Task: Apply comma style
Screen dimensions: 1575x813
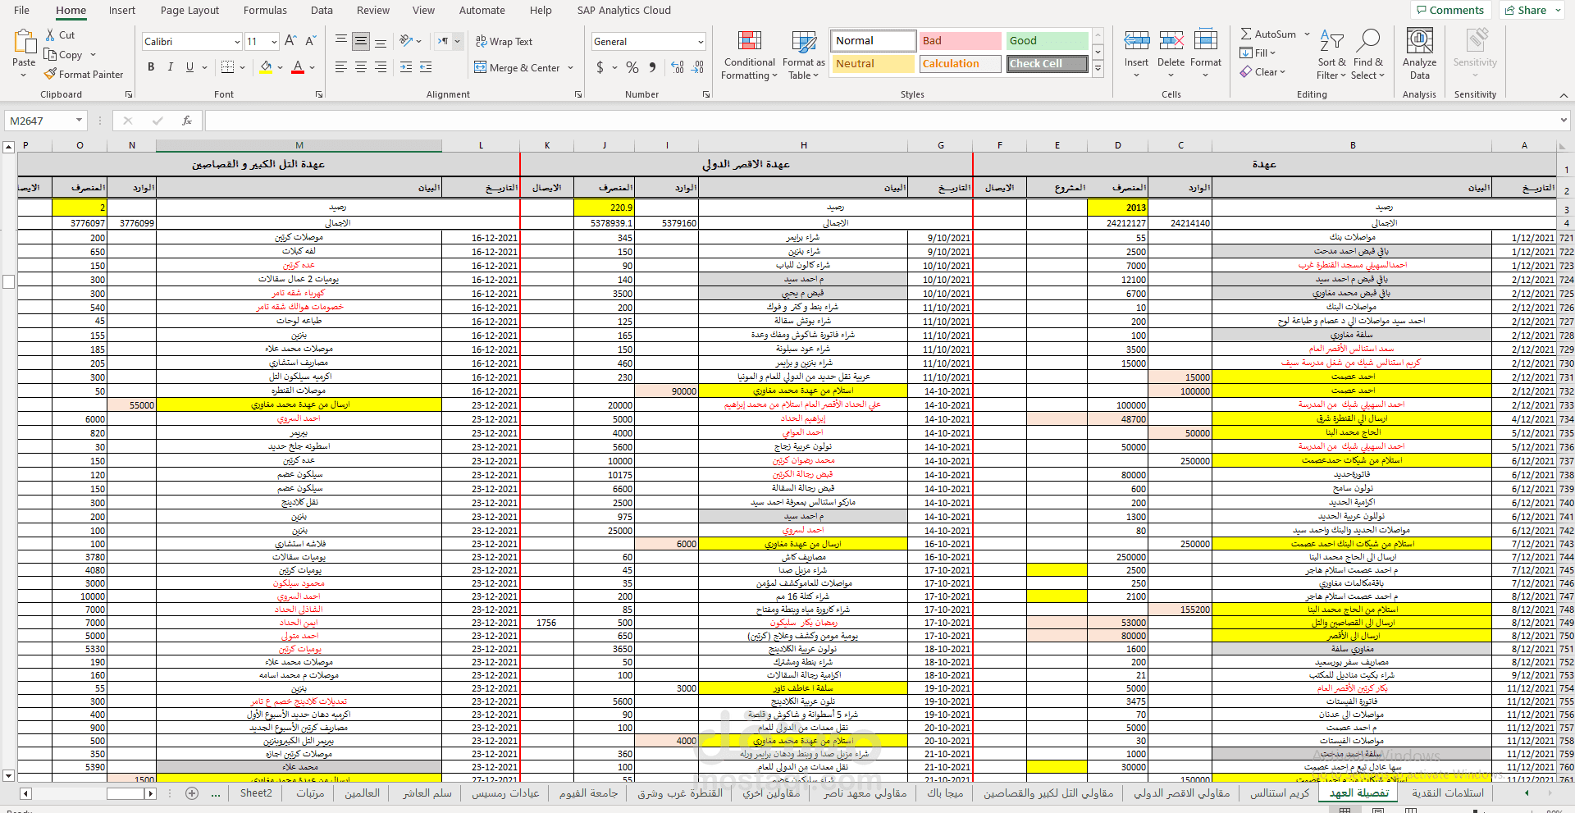Action: coord(652,67)
